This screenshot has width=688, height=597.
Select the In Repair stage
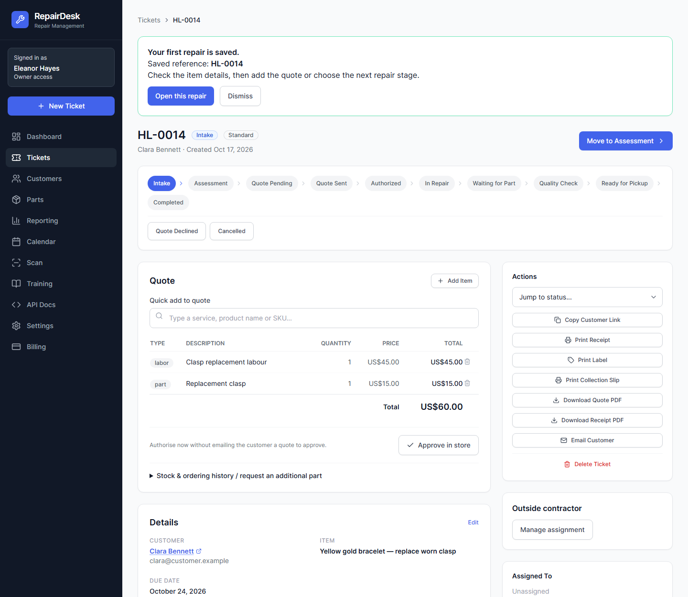pos(437,183)
